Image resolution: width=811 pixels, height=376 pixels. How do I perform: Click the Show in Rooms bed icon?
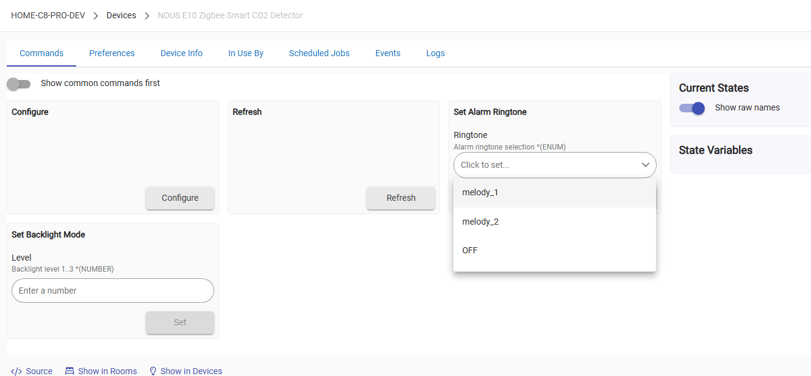(70, 371)
